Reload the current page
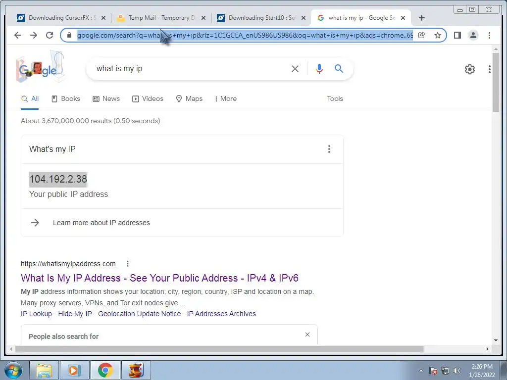 click(x=50, y=35)
